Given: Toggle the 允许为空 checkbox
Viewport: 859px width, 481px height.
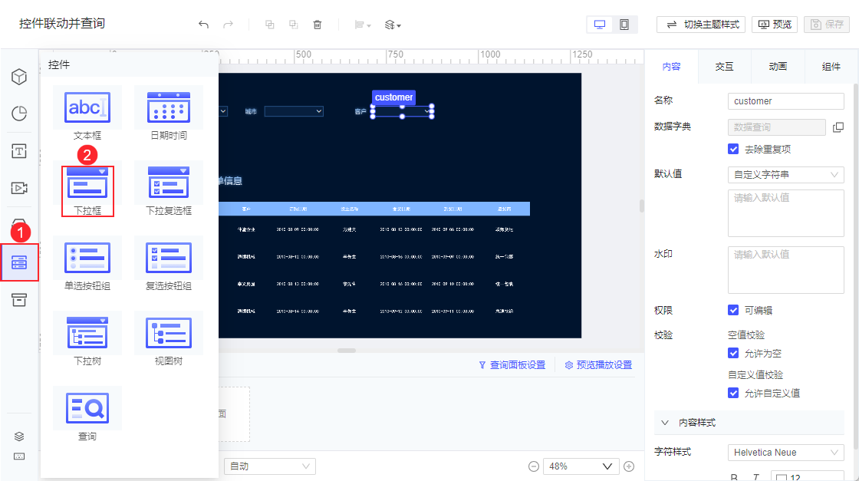Looking at the screenshot, I should pyautogui.click(x=733, y=354).
